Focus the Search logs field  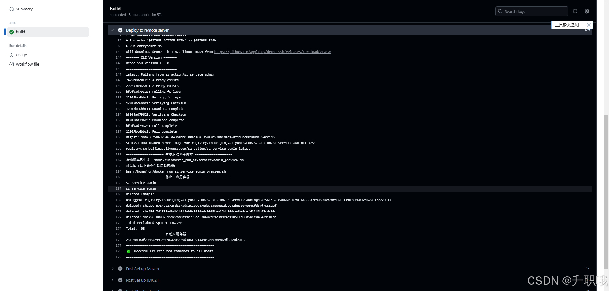[x=532, y=11]
